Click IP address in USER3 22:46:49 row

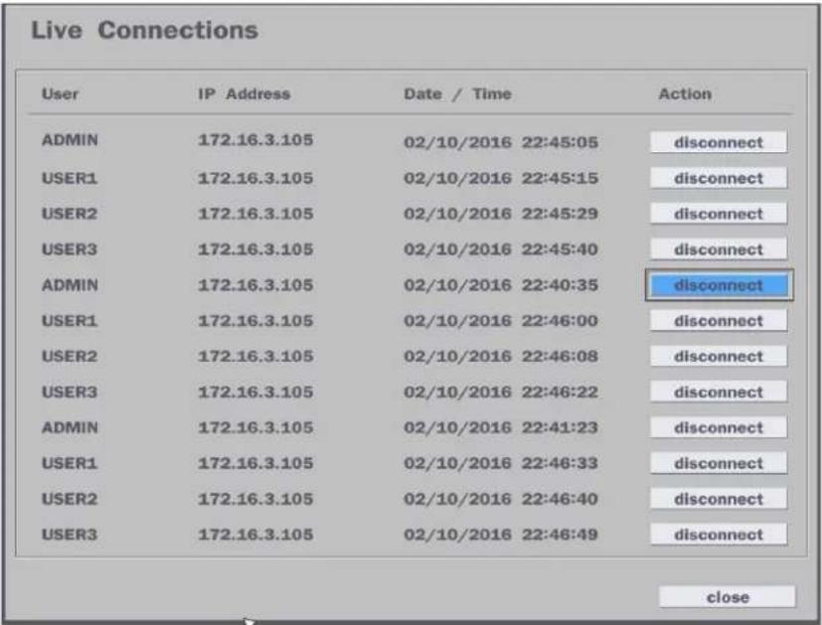[x=255, y=535]
